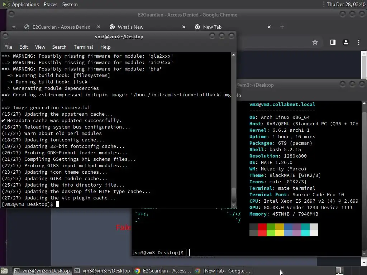
Task: Click Chrome window title 'E2Guardian - Access Denied - Google Chrome'
Action: (187, 15)
